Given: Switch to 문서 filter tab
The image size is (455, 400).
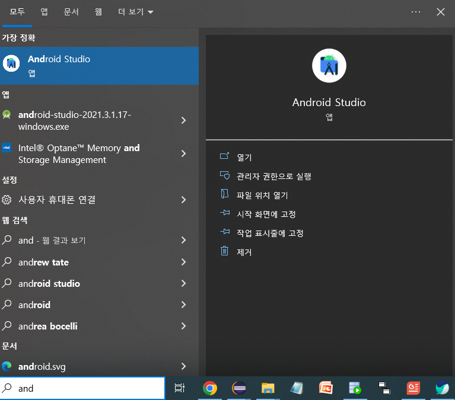Looking at the screenshot, I should [x=71, y=12].
